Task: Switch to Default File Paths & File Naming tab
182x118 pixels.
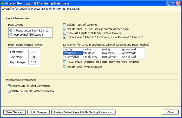Action: pyautogui.click(x=61, y=9)
